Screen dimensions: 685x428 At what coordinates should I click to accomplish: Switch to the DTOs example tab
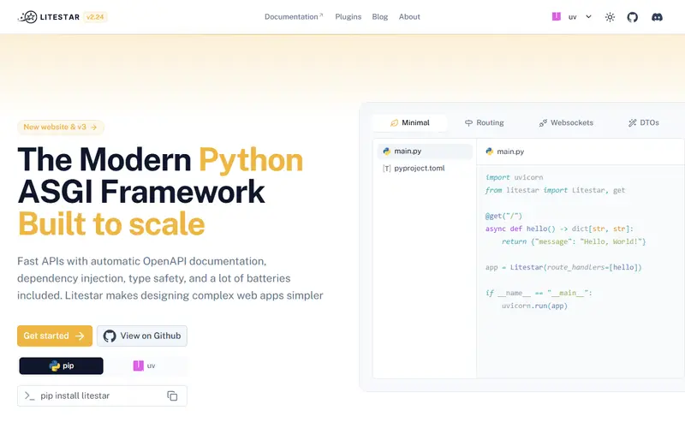[644, 122]
